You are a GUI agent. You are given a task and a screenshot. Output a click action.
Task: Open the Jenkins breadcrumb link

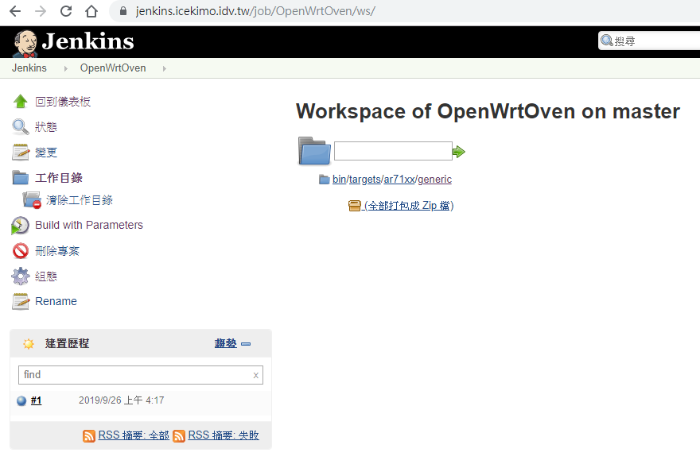(x=29, y=68)
